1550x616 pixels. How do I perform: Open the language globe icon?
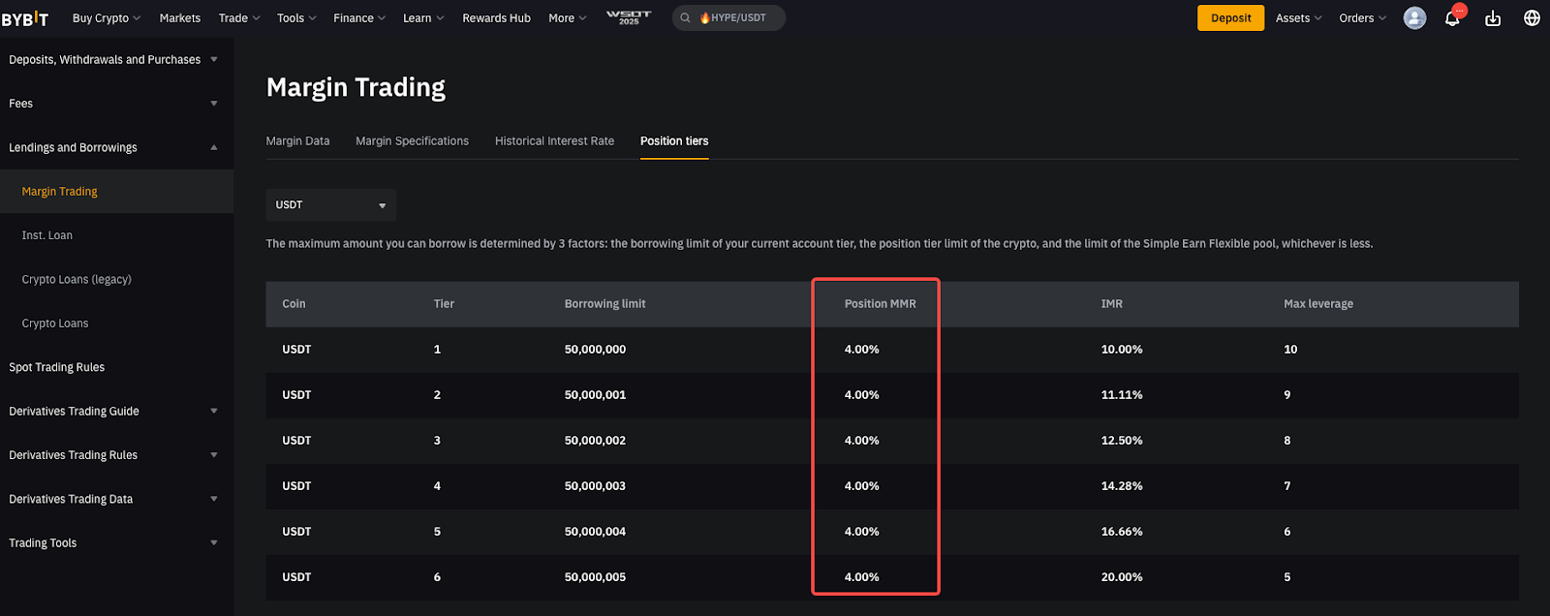pos(1532,18)
